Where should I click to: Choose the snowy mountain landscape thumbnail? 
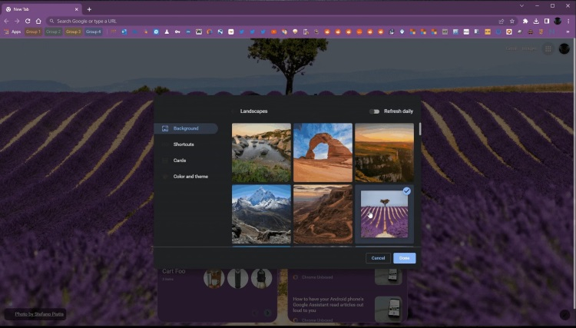[x=261, y=214]
